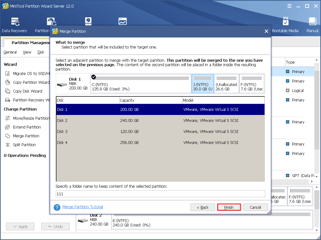
Task: Select the J:(NTFS) 30.0 GB partition block
Action: (x=203, y=83)
